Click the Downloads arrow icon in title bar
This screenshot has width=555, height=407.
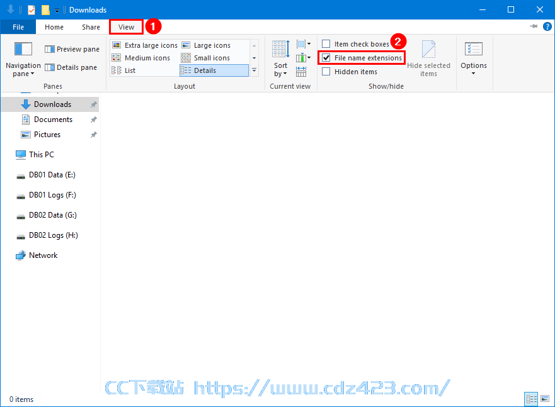pos(11,9)
